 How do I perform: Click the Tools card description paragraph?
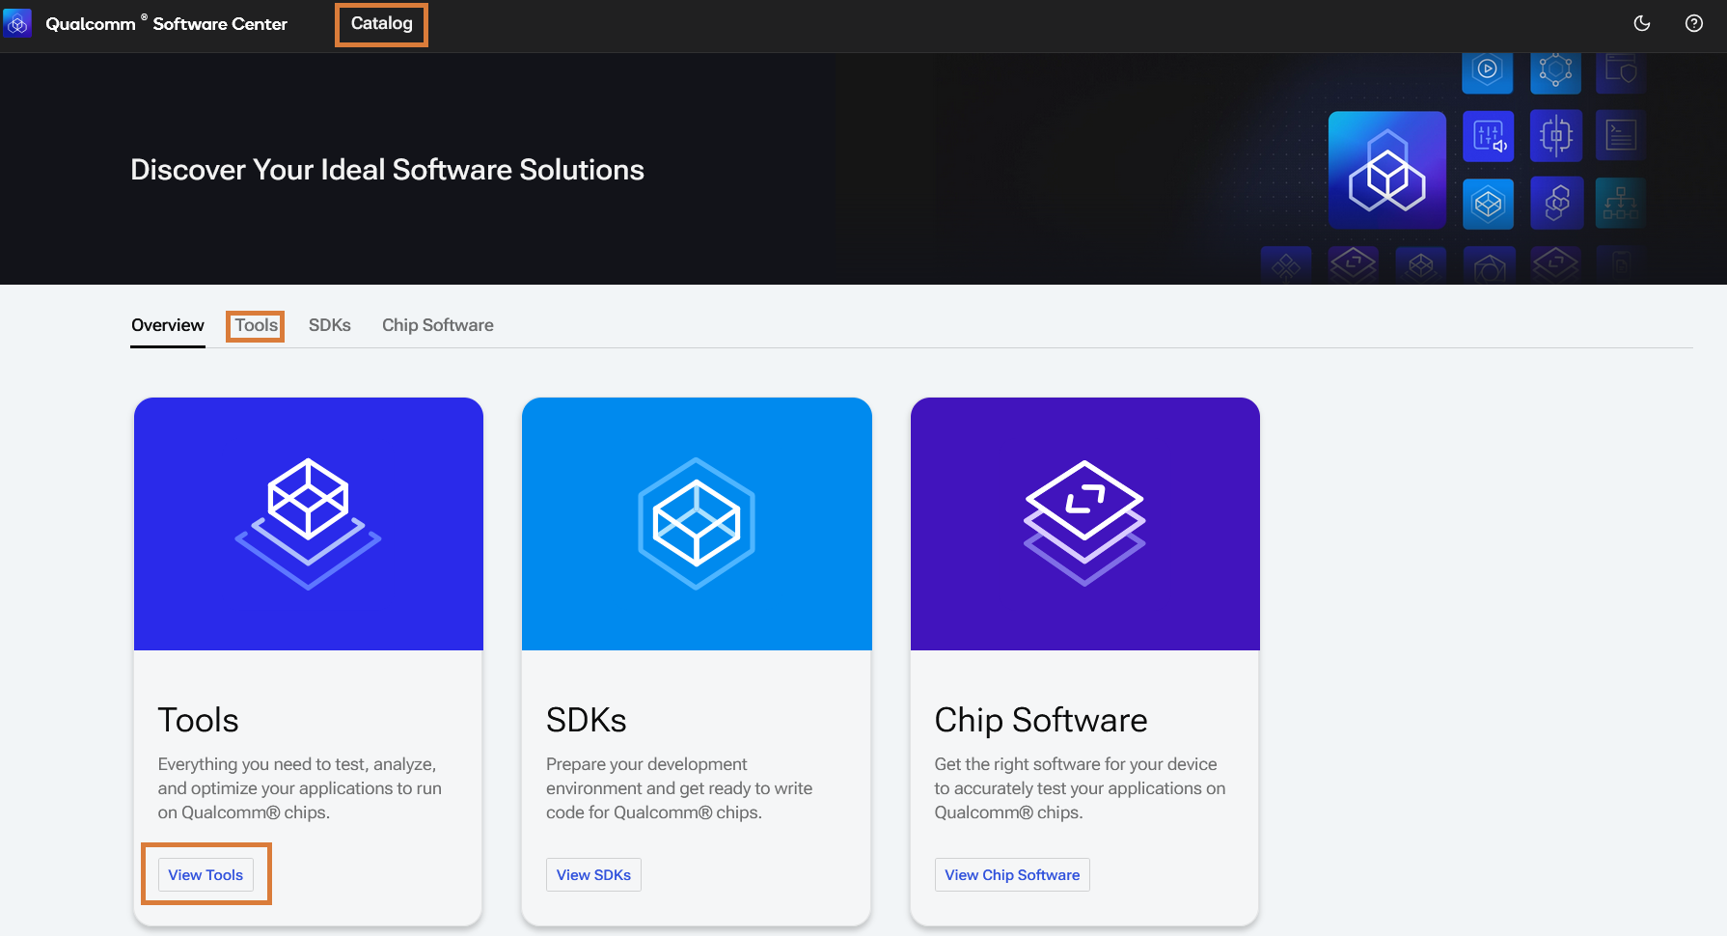pyautogui.click(x=300, y=788)
